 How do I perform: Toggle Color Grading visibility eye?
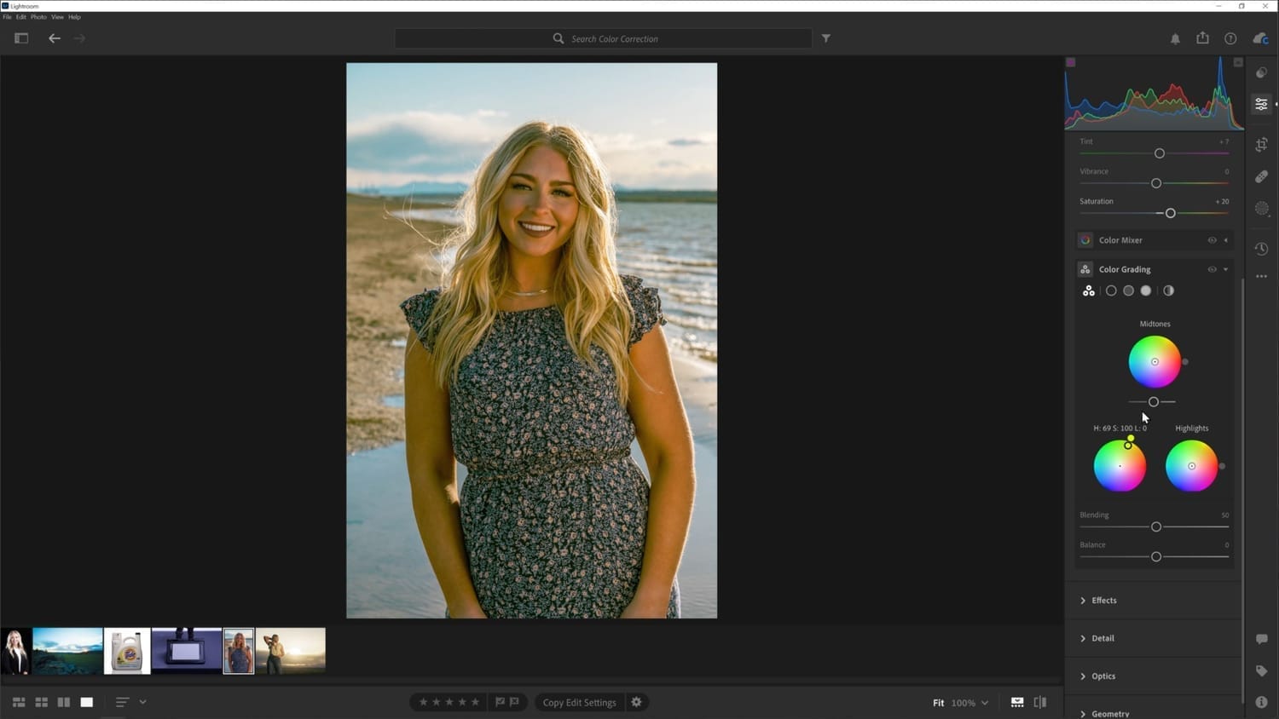[x=1212, y=269]
